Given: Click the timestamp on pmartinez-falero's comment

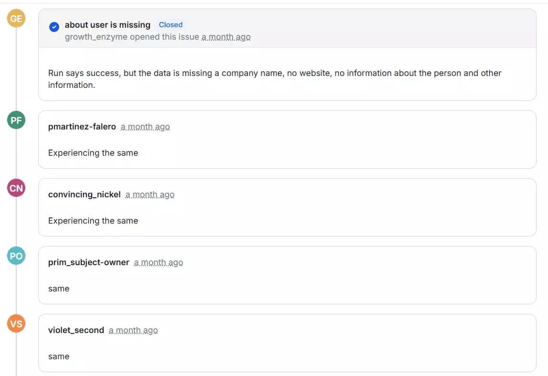Looking at the screenshot, I should 145,127.
